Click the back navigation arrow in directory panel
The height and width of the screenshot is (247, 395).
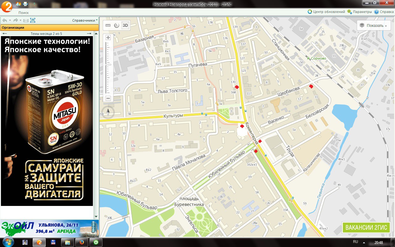pyautogui.click(x=5, y=20)
